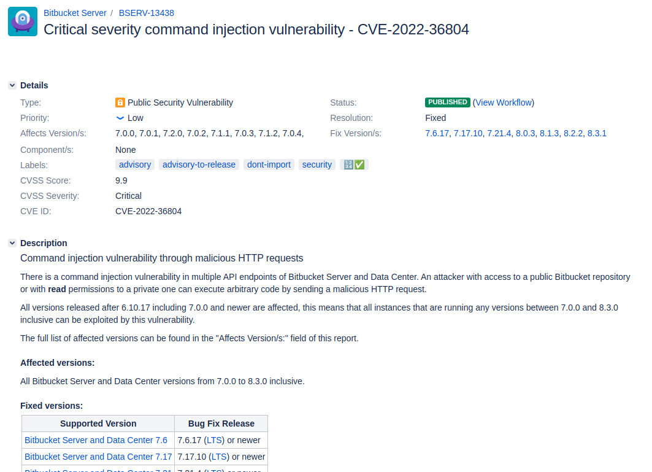Collapse the Details section
This screenshot has width=652, height=472.
click(x=12, y=85)
